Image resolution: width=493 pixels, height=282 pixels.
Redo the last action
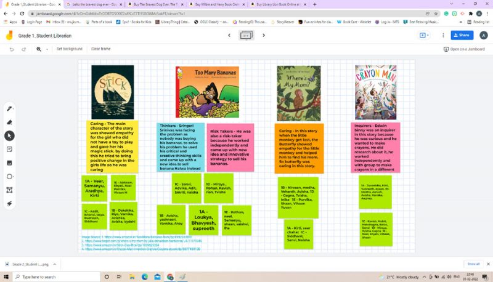(23, 49)
